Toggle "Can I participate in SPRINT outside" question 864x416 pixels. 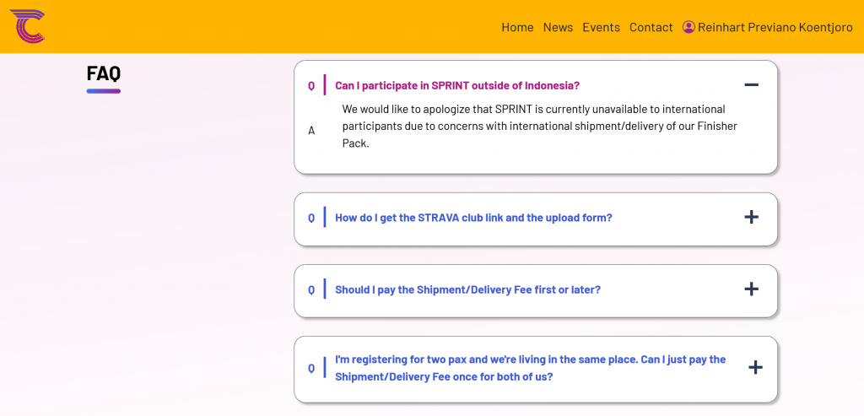pyautogui.click(x=456, y=86)
